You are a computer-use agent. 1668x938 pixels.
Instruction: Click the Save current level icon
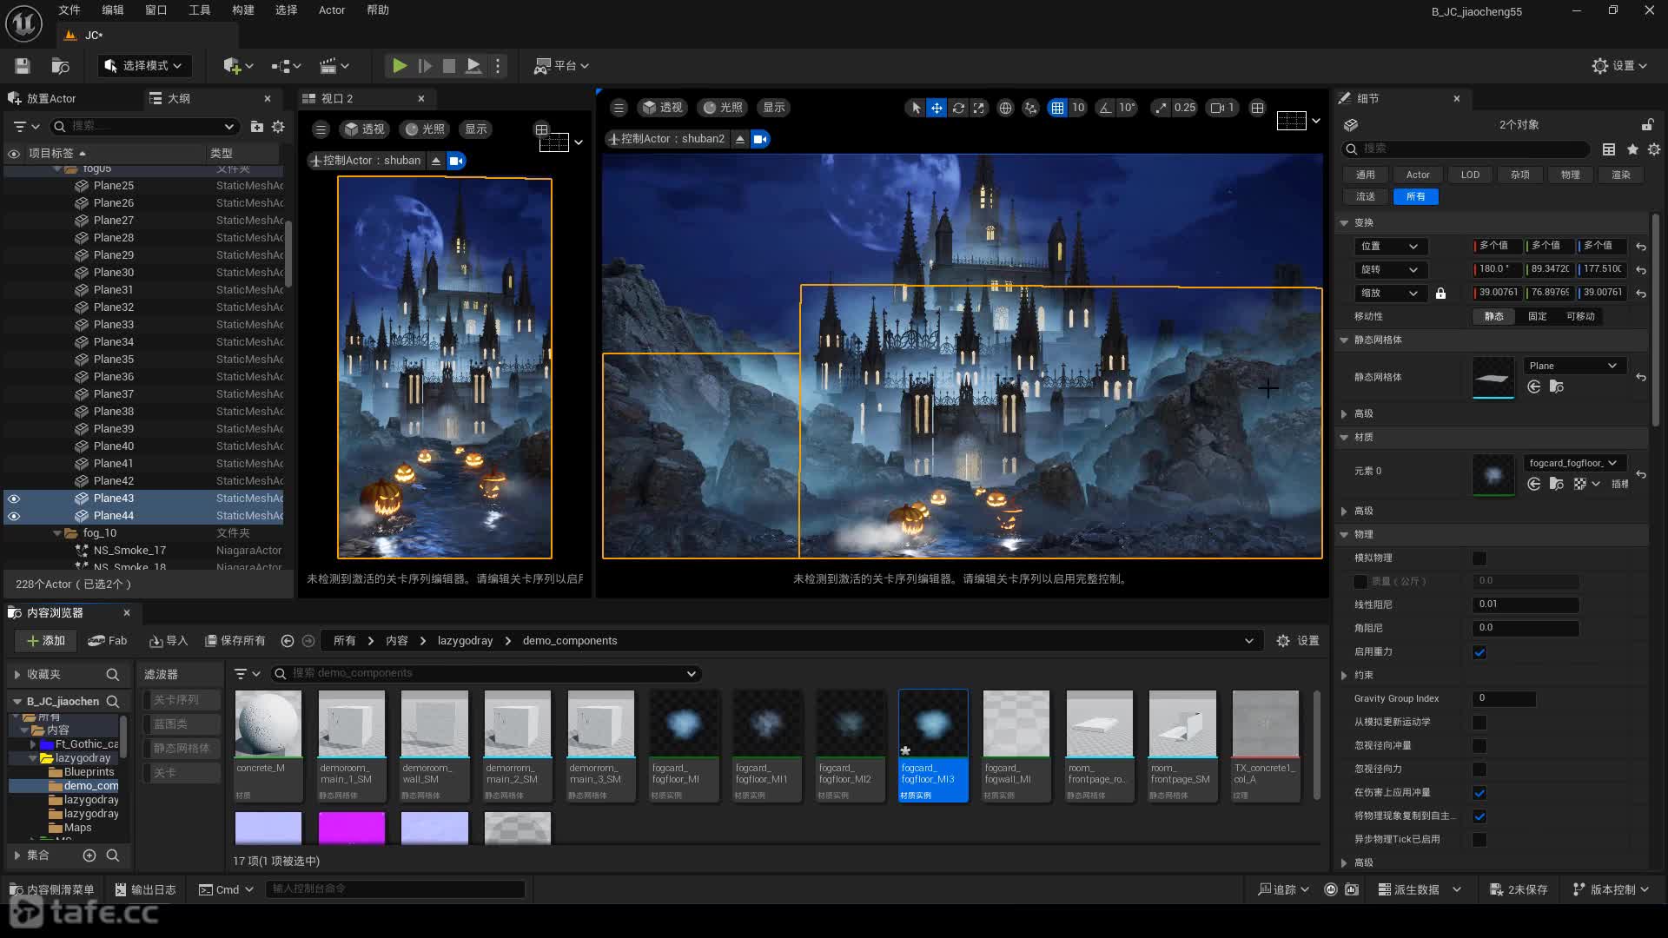coord(23,66)
